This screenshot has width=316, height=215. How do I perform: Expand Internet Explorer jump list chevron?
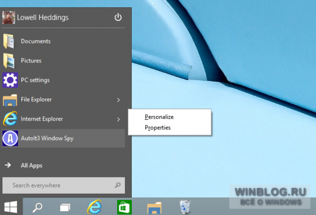pyautogui.click(x=118, y=119)
